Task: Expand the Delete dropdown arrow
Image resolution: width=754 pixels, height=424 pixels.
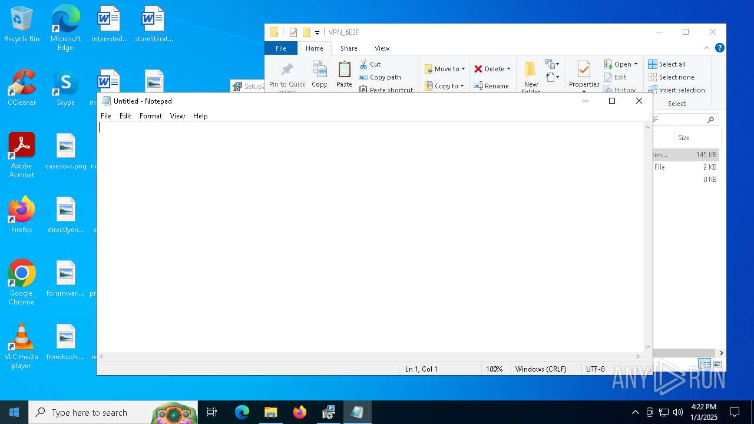Action: coord(508,69)
